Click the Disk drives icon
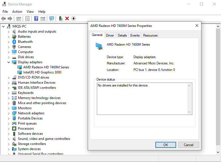 pyautogui.click(x=14, y=58)
